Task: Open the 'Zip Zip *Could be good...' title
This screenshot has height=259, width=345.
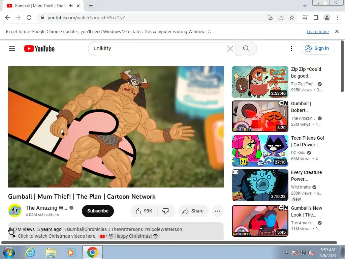Action: click(306, 73)
